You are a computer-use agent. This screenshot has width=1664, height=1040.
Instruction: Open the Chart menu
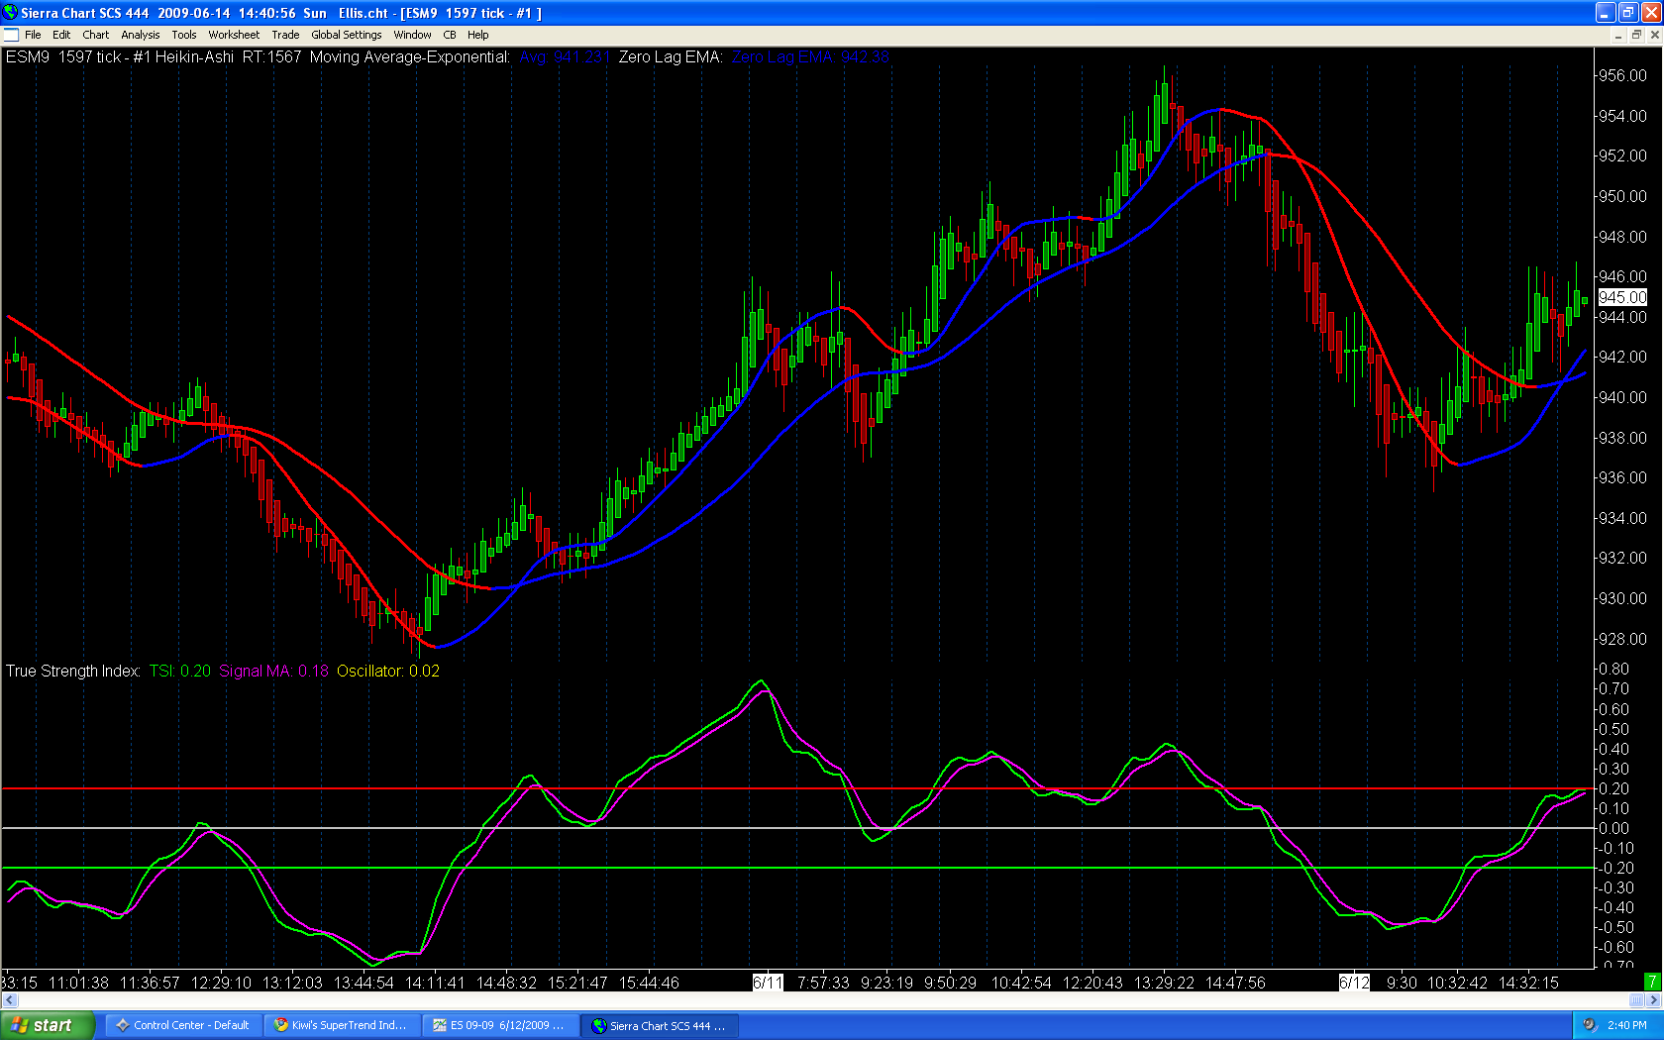click(x=96, y=35)
